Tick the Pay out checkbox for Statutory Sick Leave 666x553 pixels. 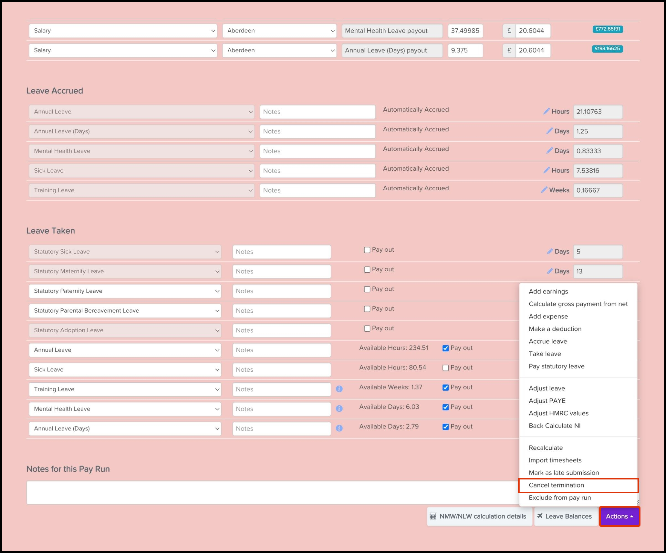tap(367, 250)
